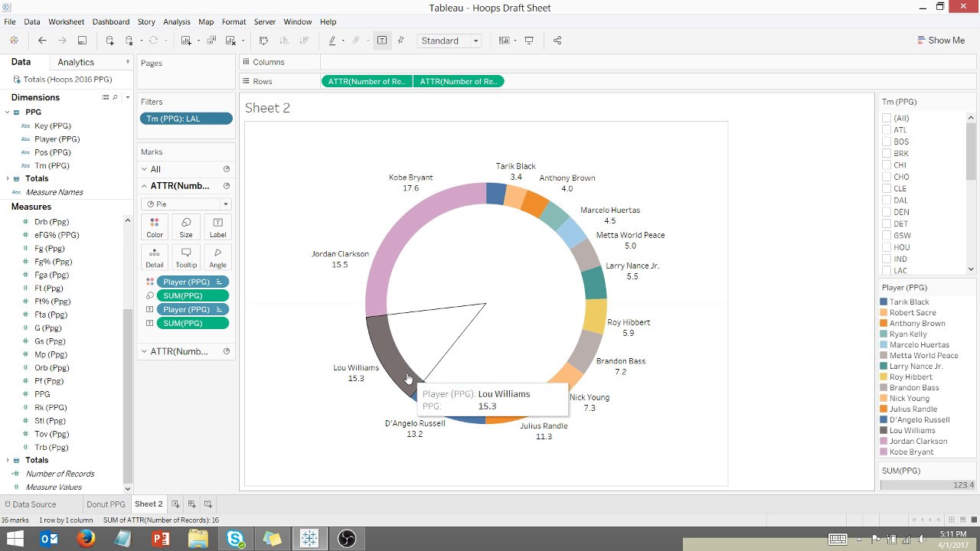The height and width of the screenshot is (551, 980).
Task: Open Firefox from the taskbar
Action: point(86,539)
